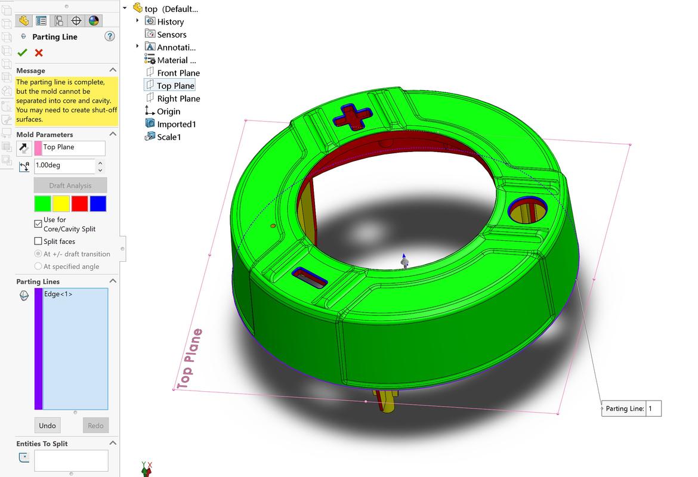698x477 pixels.
Task: Click the Sensors icon
Action: coord(150,34)
